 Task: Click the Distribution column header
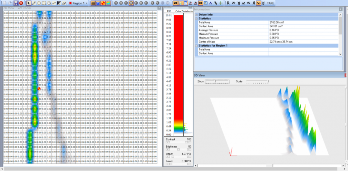click(187, 11)
